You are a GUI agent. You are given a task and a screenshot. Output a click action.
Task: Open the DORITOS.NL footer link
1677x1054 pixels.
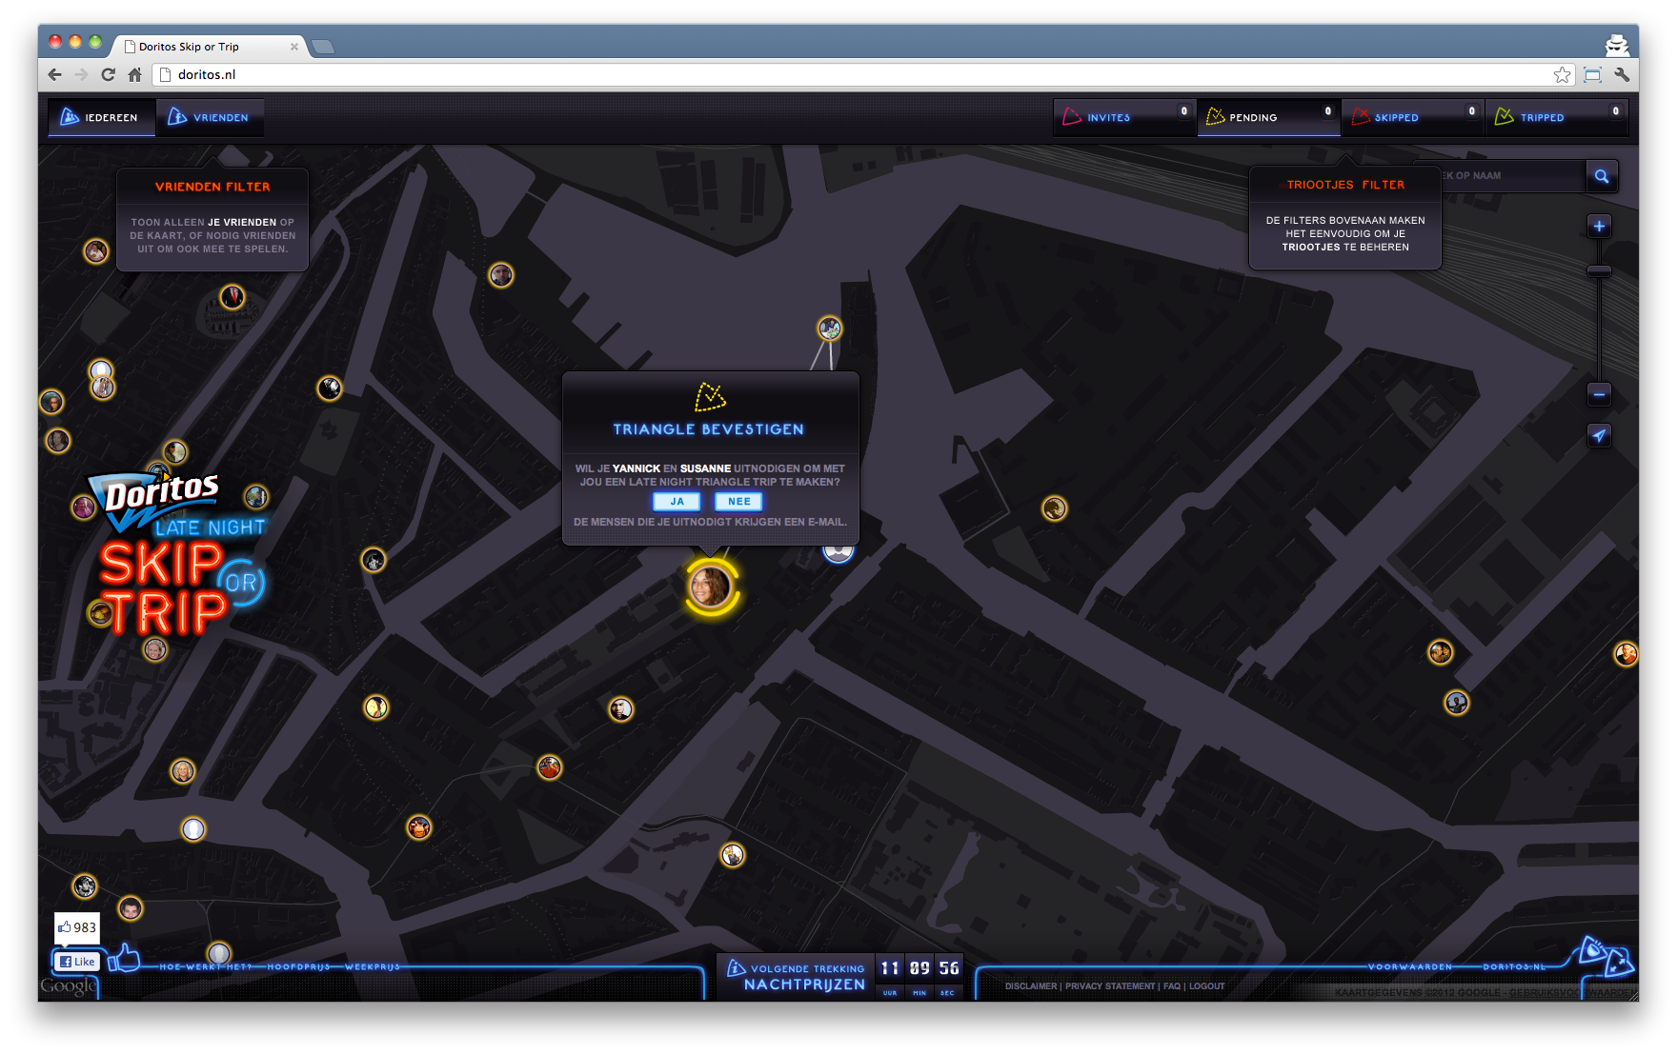[x=1514, y=966]
